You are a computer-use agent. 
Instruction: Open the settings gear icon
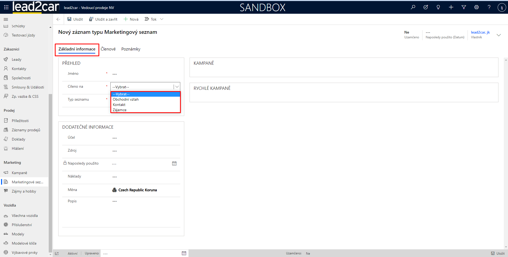[476, 7]
